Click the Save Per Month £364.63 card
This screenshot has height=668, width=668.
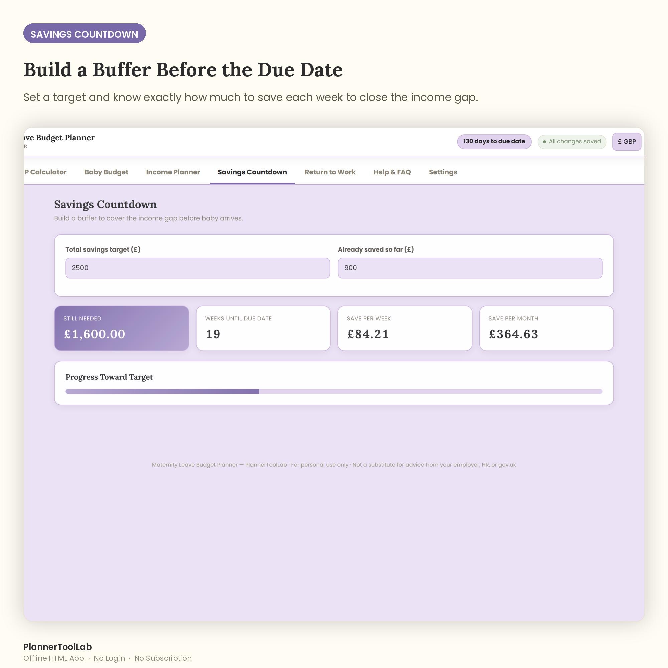[x=546, y=328]
